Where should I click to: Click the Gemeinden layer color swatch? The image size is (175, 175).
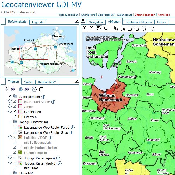(x=20, y=111)
